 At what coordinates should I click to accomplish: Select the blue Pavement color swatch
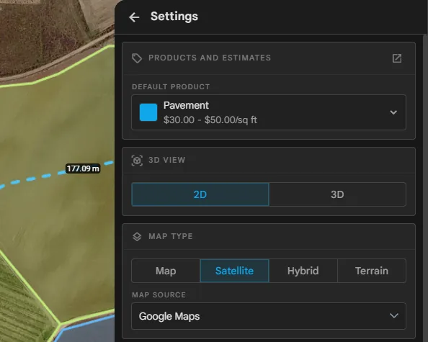(148, 112)
